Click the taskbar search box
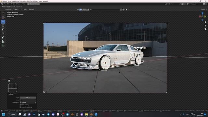208x117 pixels. click(x=12, y=114)
